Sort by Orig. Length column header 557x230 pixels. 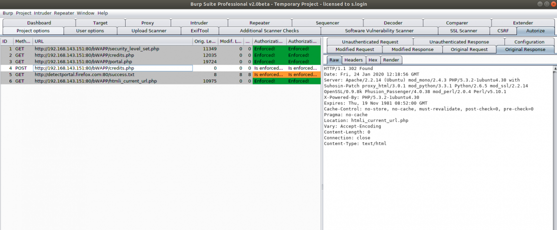tap(205, 41)
